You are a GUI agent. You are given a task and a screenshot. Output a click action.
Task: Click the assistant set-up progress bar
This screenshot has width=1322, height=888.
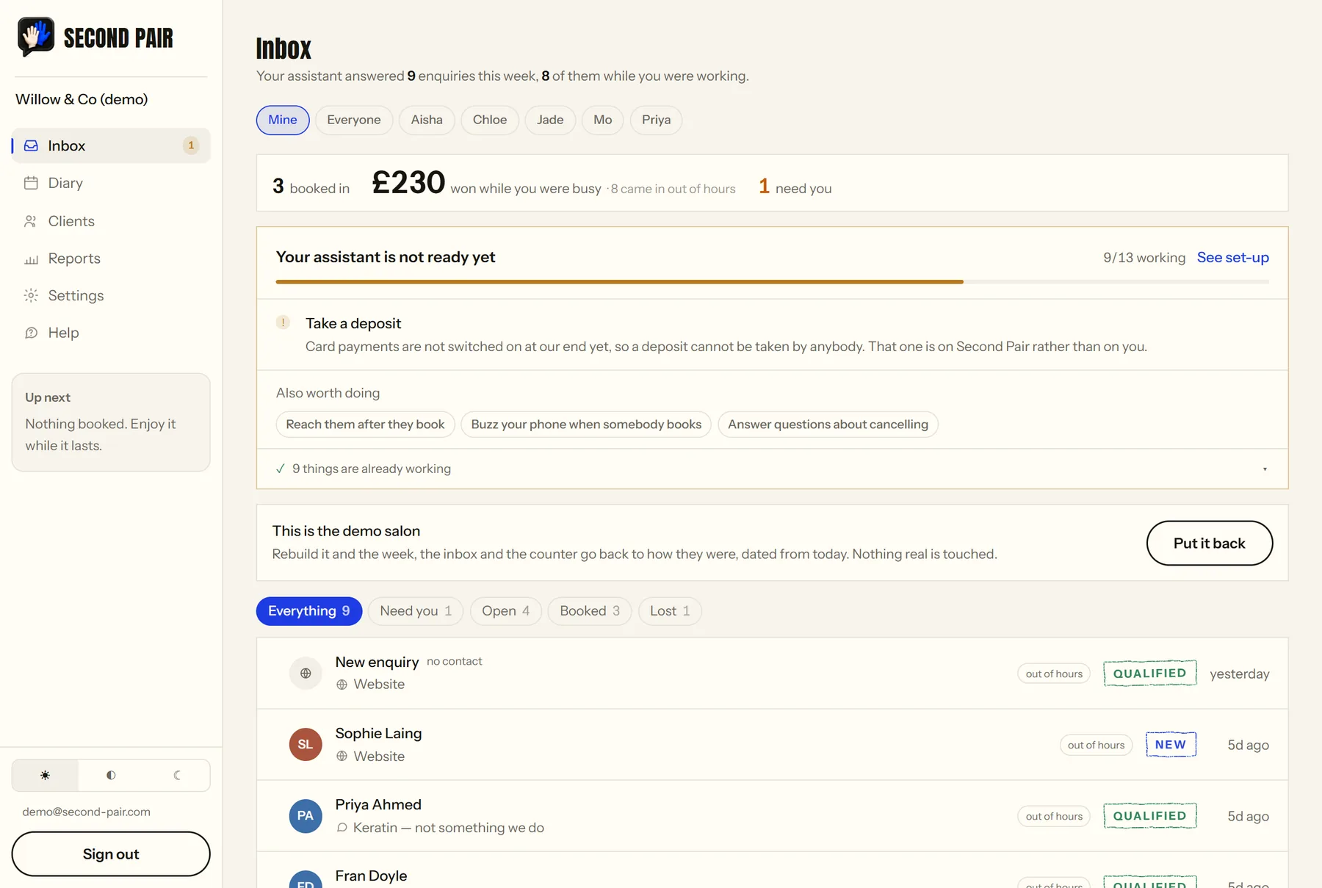pos(773,281)
